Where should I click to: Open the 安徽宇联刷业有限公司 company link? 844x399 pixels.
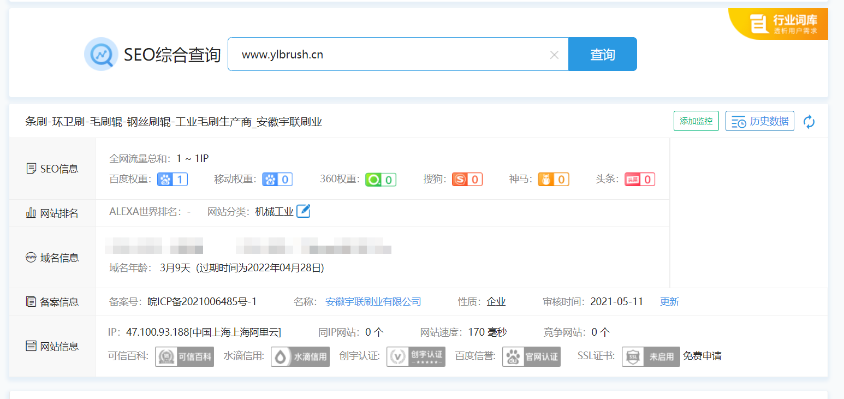point(373,302)
